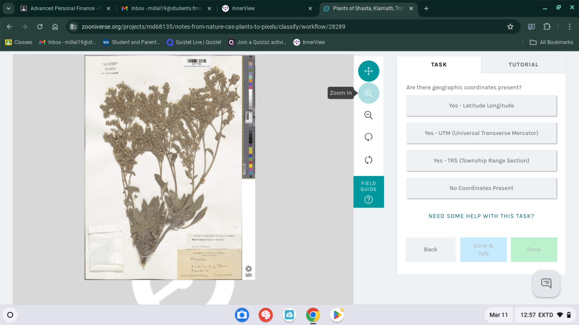Open the Mar 11 calendar date
This screenshot has height=325, width=579.
click(x=498, y=315)
